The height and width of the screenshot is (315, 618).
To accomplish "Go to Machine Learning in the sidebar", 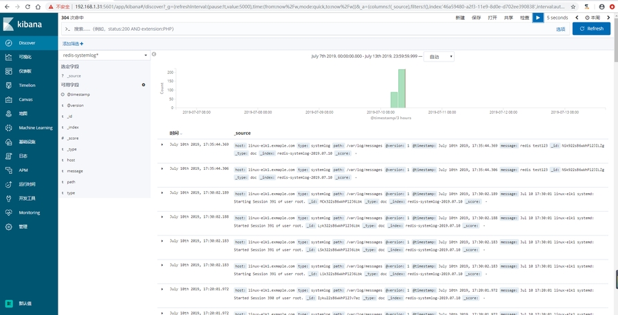I will tap(35, 127).
